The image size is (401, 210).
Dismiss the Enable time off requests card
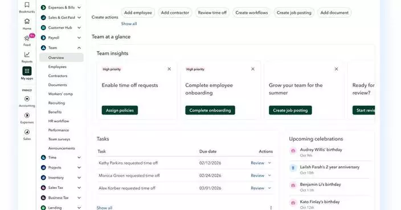(x=169, y=69)
